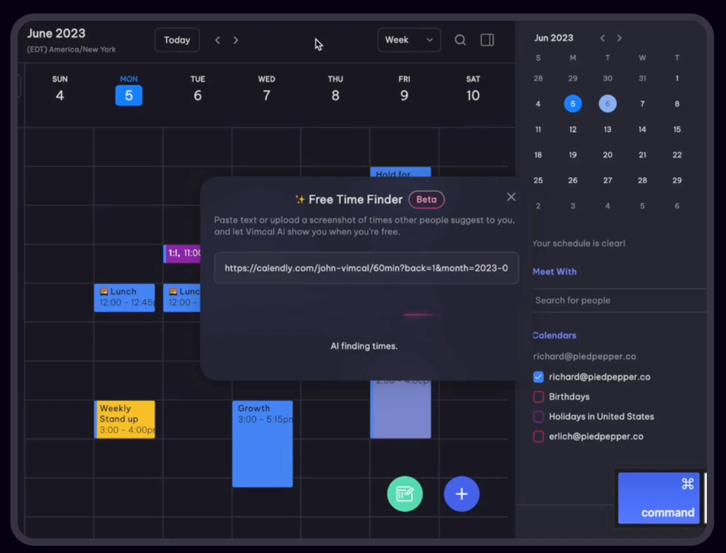Screen dimensions: 726x553
Task: Enable the Birthdays calendar
Action: pos(538,397)
